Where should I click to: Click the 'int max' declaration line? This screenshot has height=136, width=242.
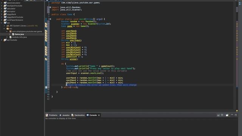(x=69, y=45)
